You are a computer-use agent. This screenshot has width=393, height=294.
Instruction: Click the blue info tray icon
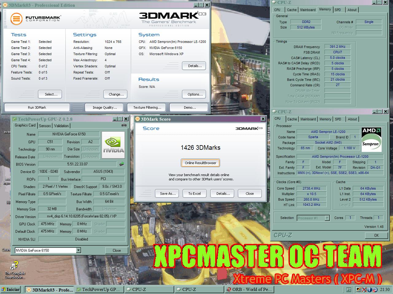(369, 289)
